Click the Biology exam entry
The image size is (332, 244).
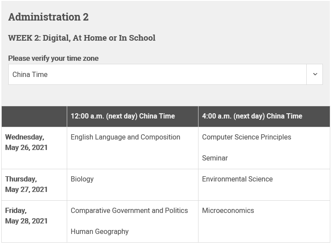82,179
